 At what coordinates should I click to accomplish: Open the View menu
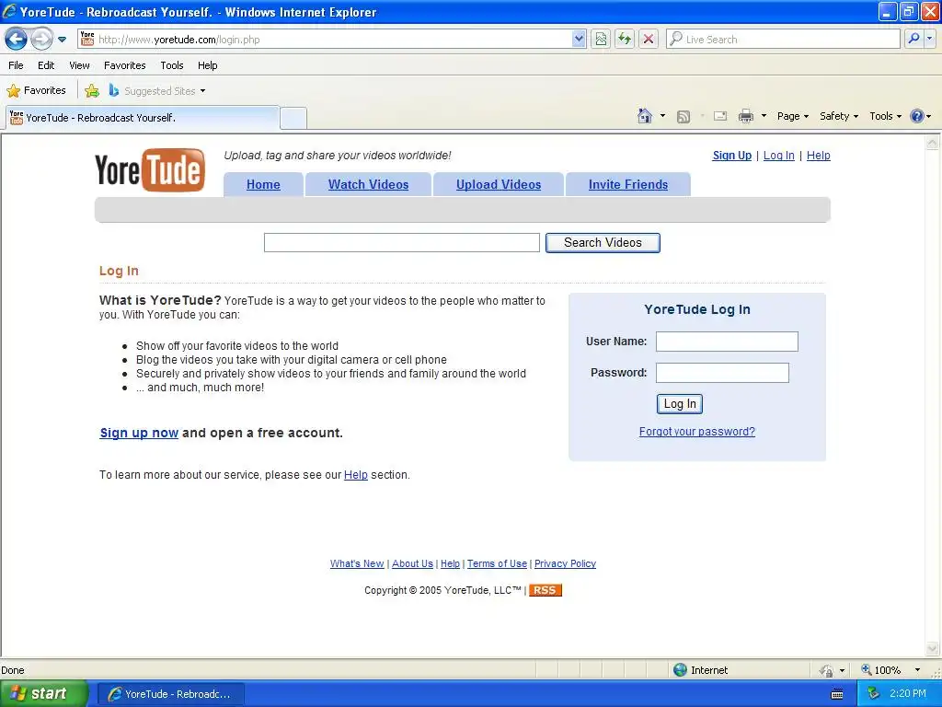pos(79,65)
